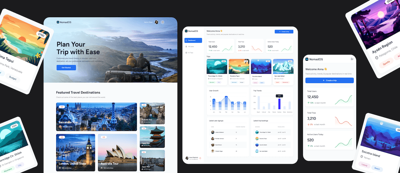The height and width of the screenshot is (173, 400).
Task: Click the admin avatar on the landing page header
Action: pos(157,22)
